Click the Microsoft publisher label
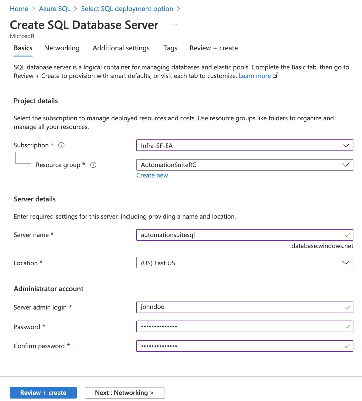This screenshot has width=362, height=401. tap(22, 36)
